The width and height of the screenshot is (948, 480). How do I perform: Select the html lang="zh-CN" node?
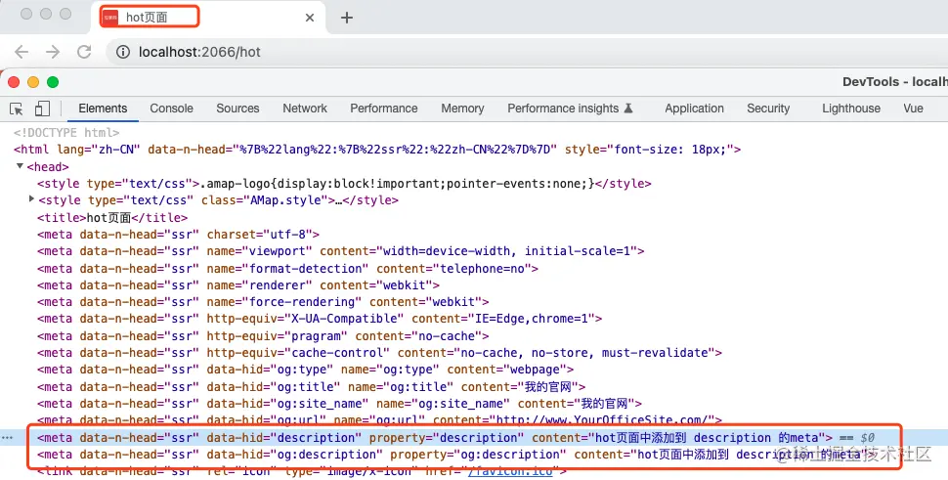coord(376,150)
